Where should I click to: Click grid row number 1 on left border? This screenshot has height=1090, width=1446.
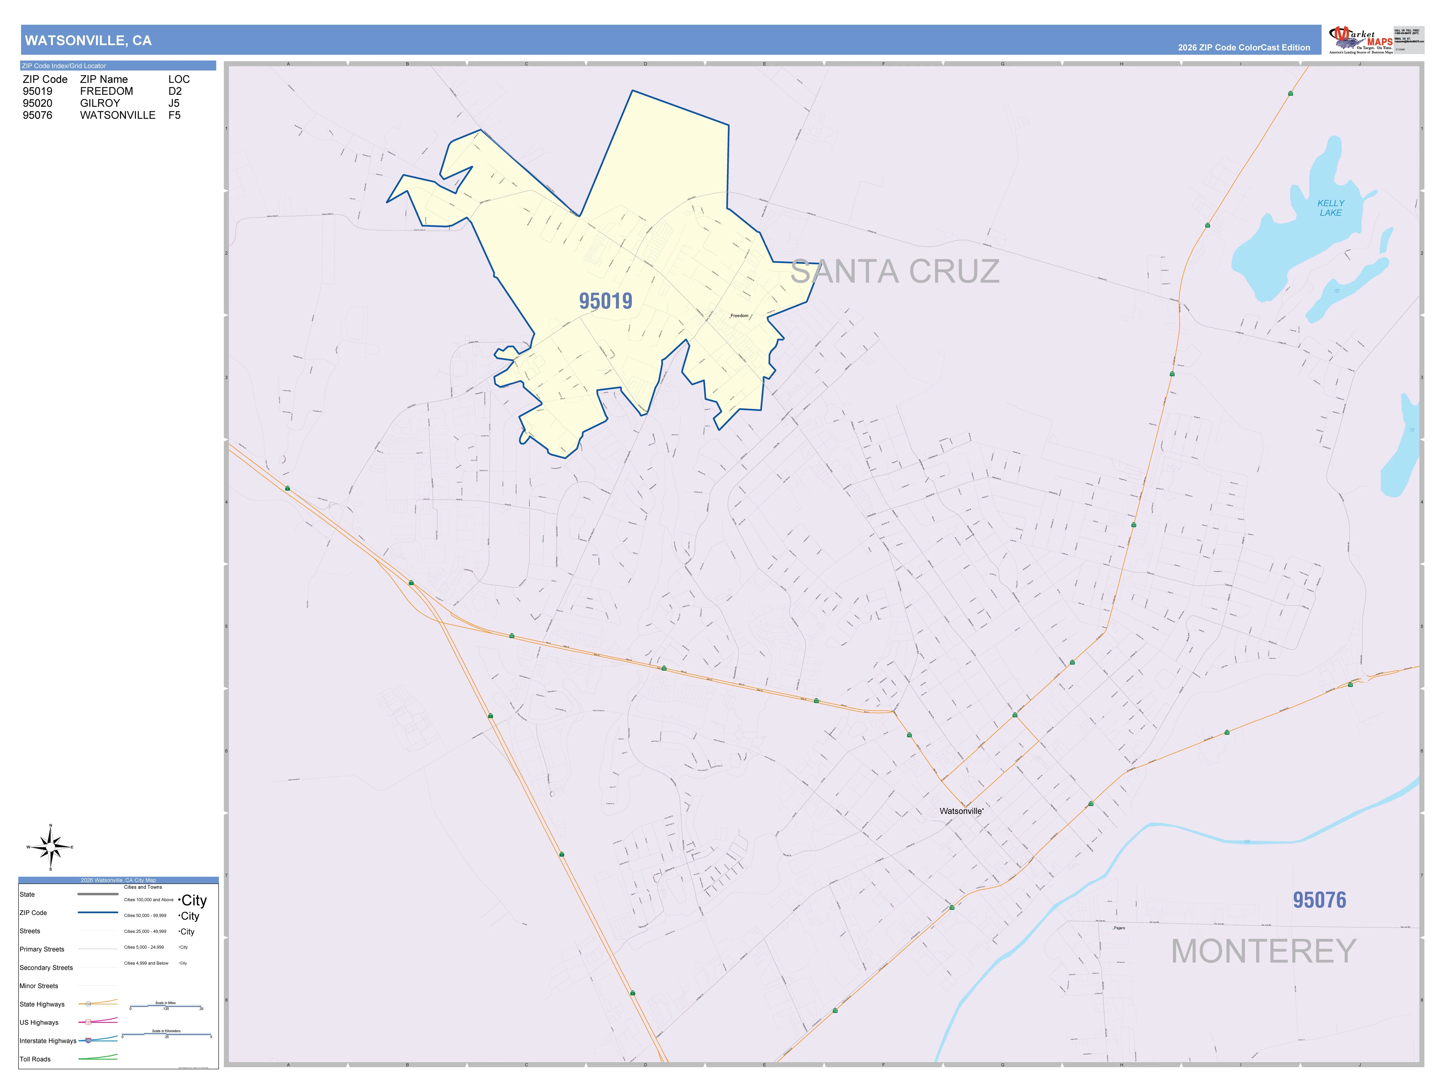pyautogui.click(x=227, y=129)
